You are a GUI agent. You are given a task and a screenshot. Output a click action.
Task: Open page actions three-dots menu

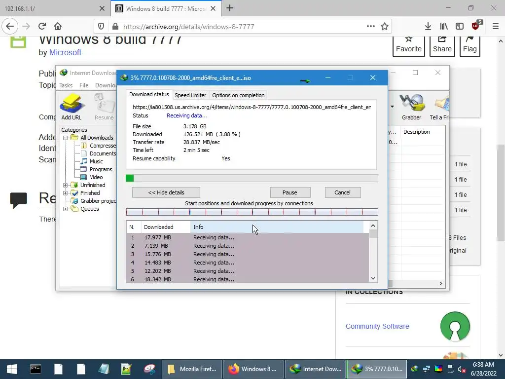pyautogui.click(x=371, y=27)
